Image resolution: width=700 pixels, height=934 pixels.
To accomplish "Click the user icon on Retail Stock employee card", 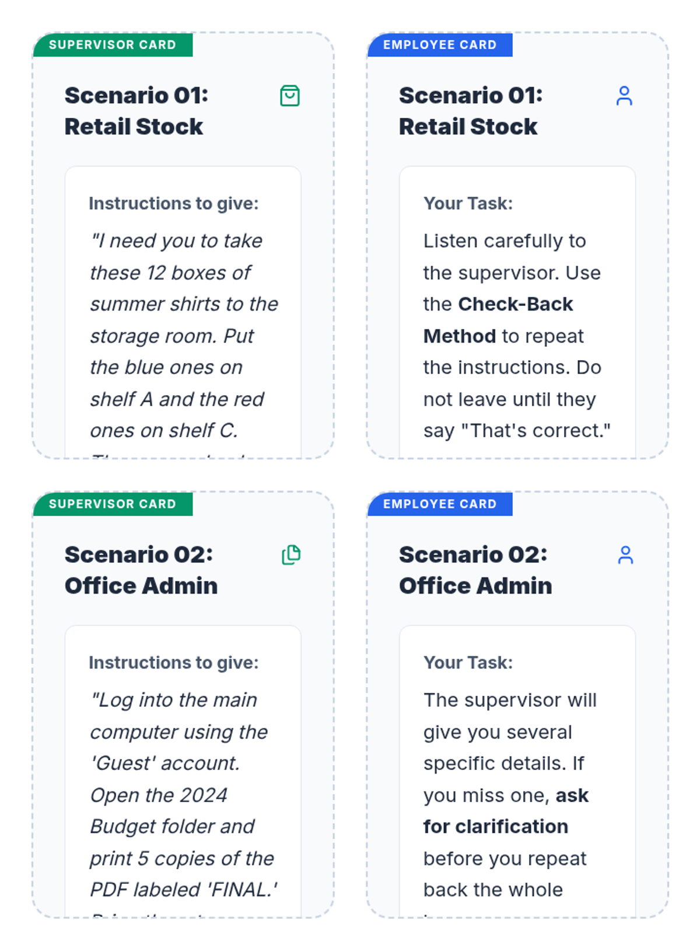I will pos(624,96).
